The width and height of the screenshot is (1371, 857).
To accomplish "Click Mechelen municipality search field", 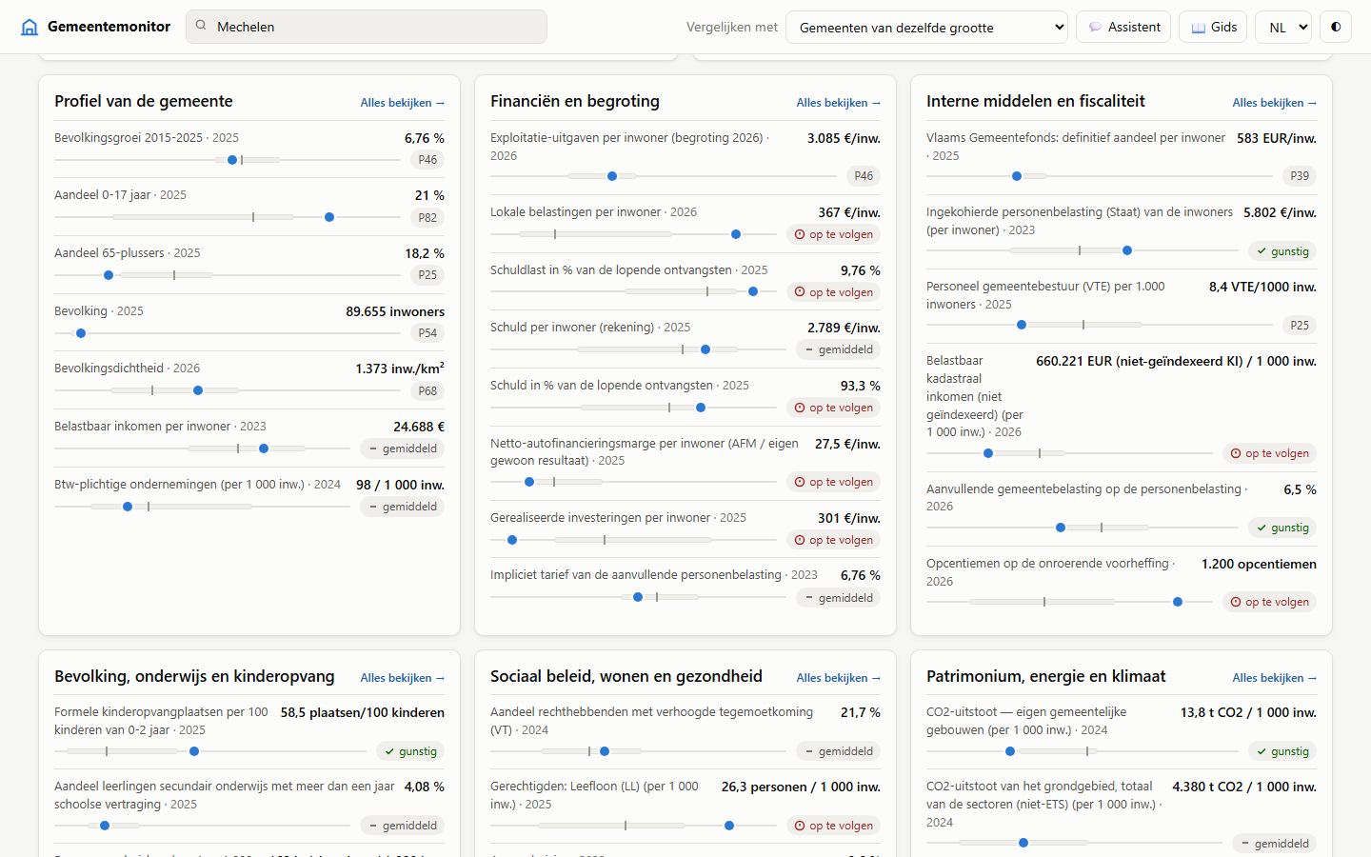I will (x=367, y=27).
